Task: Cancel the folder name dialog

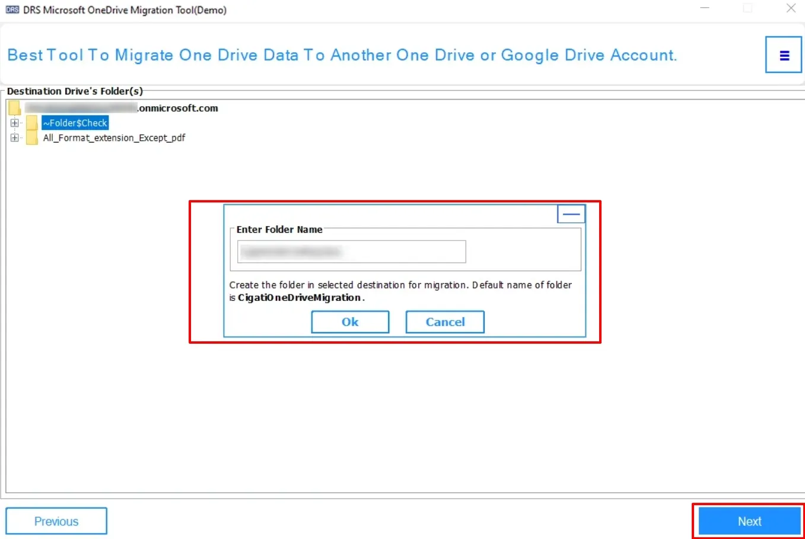Action: [x=445, y=322]
